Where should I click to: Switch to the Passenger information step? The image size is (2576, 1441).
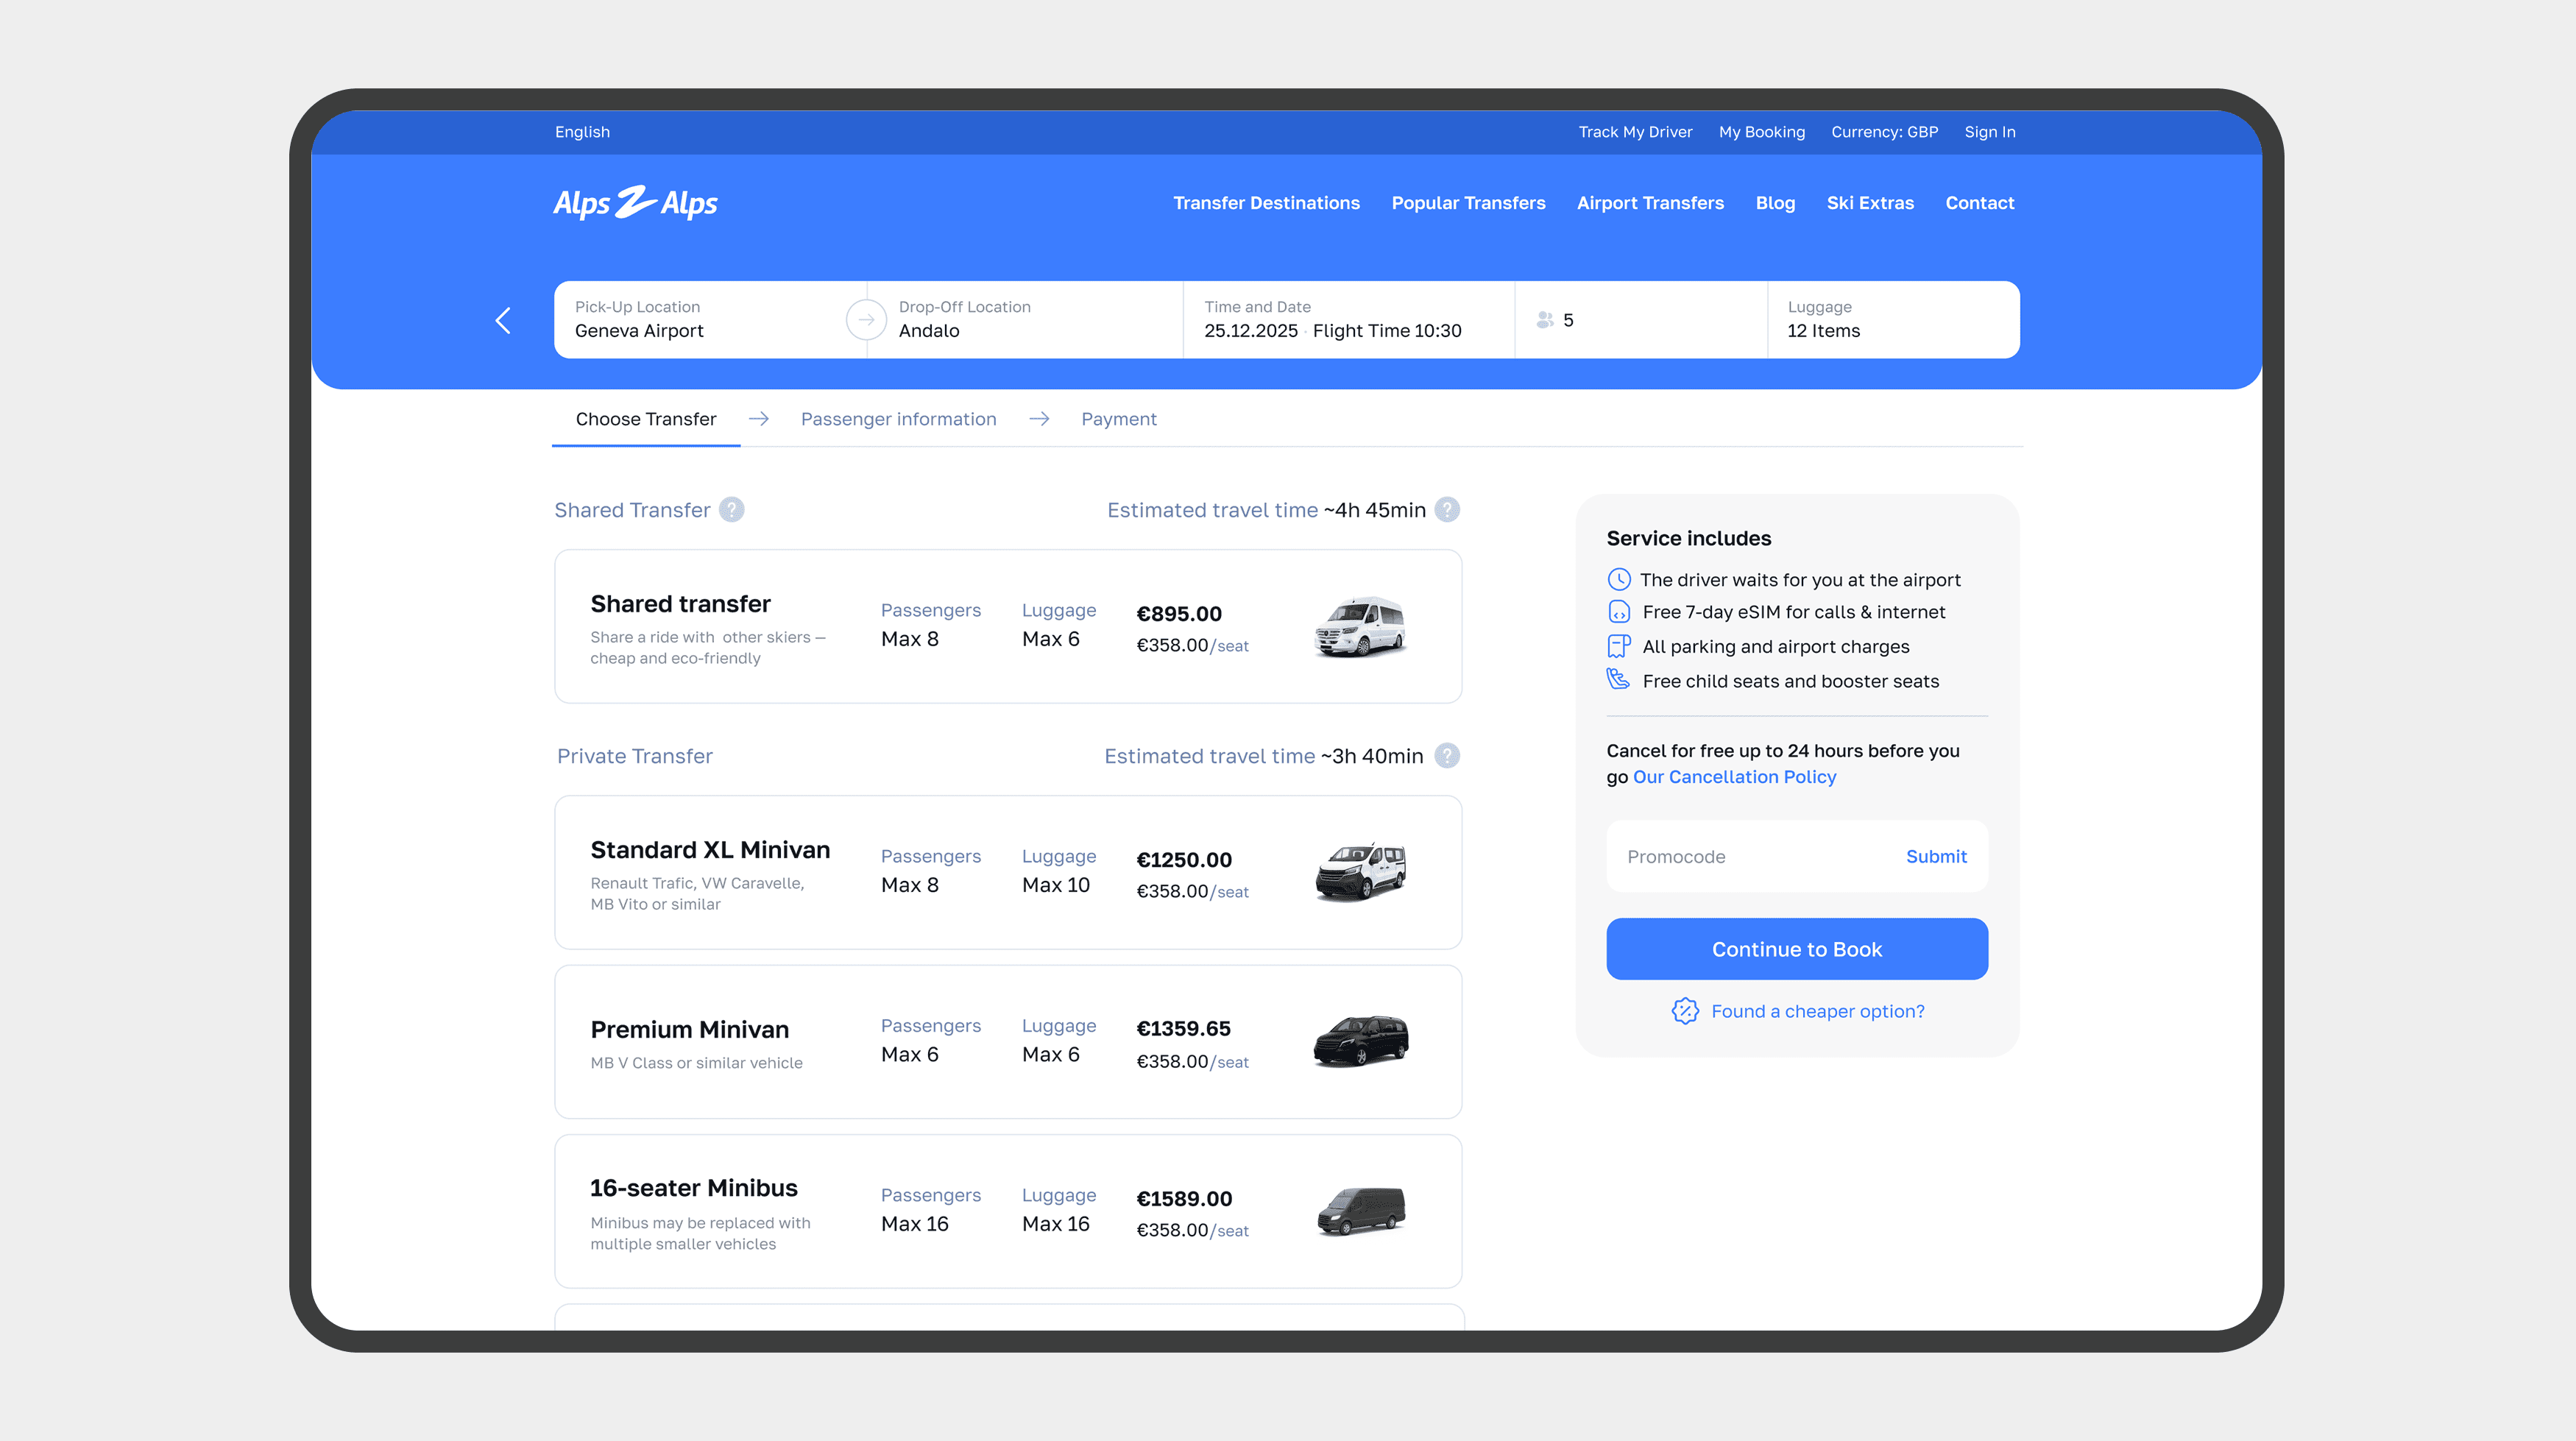898,419
